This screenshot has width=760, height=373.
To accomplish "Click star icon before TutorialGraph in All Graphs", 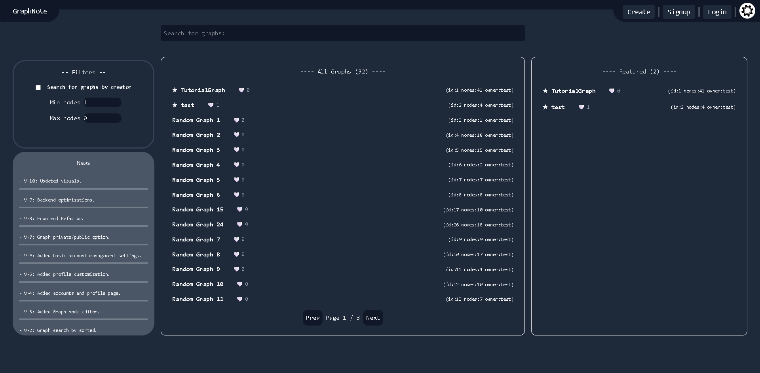I will click(175, 90).
